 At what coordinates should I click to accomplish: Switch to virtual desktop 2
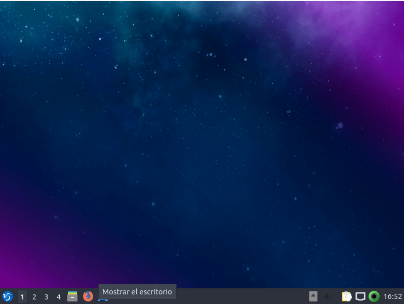(34, 297)
